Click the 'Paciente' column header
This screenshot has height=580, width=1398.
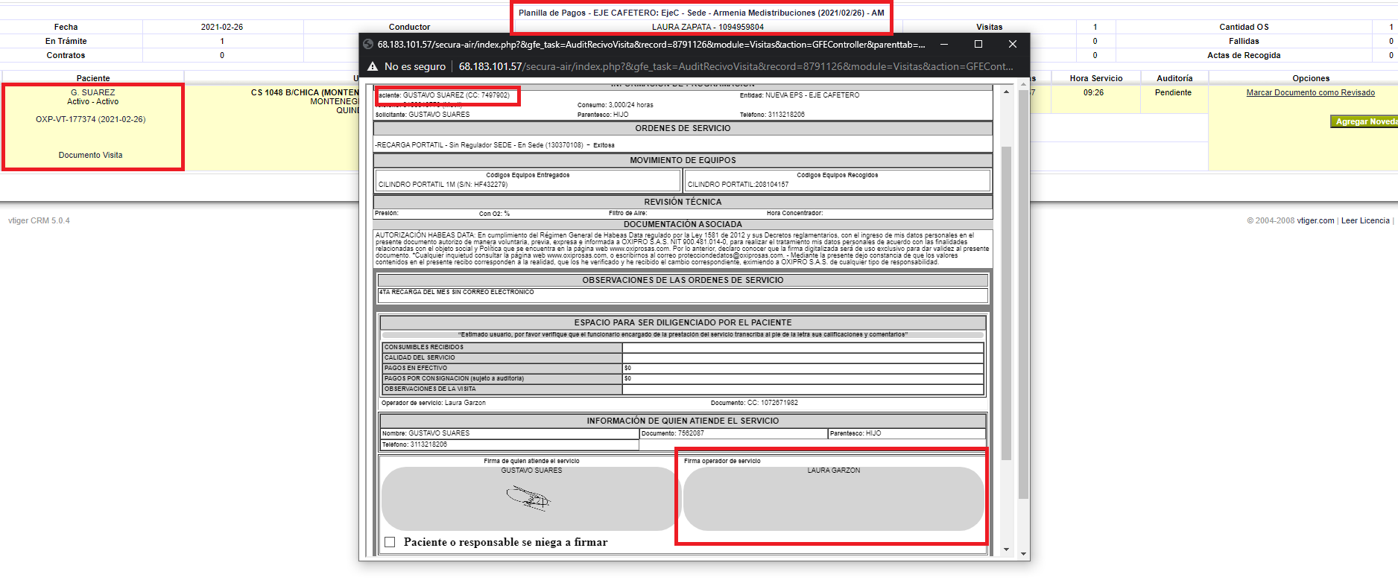click(93, 78)
